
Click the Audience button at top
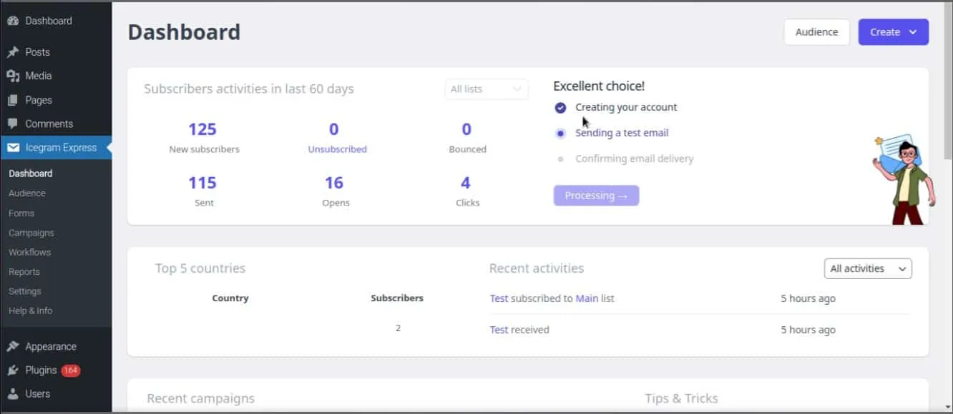[816, 32]
